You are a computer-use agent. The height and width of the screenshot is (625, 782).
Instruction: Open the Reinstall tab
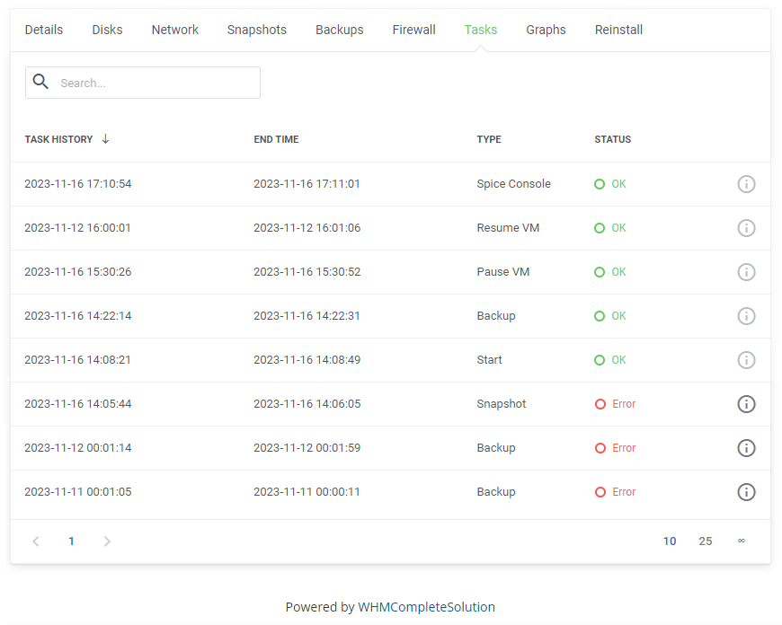618,30
